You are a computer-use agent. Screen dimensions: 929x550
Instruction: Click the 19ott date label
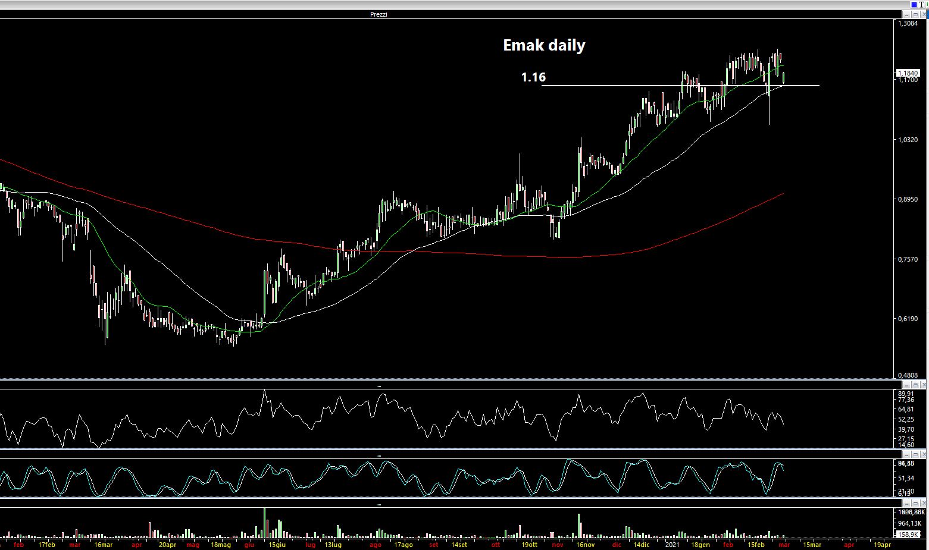pos(529,545)
